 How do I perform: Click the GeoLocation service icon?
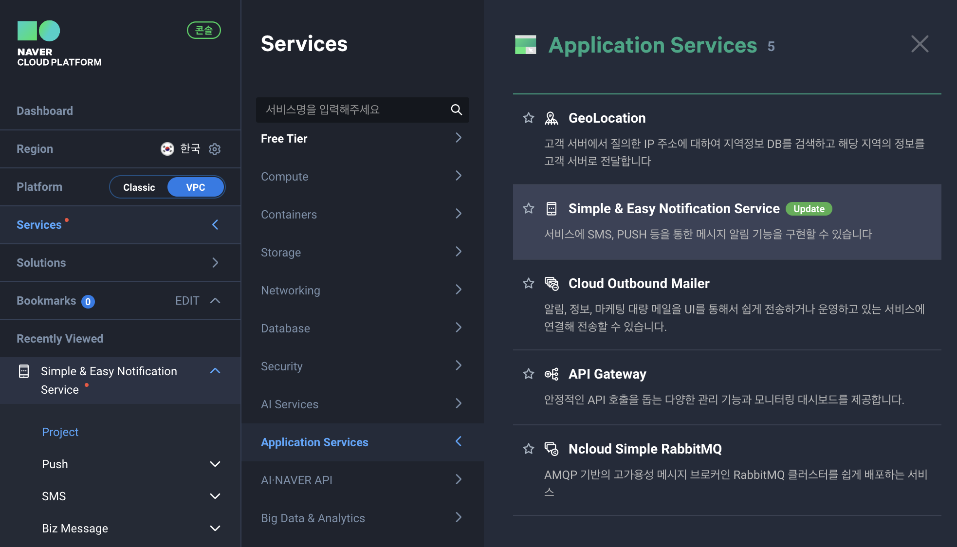[x=551, y=118]
